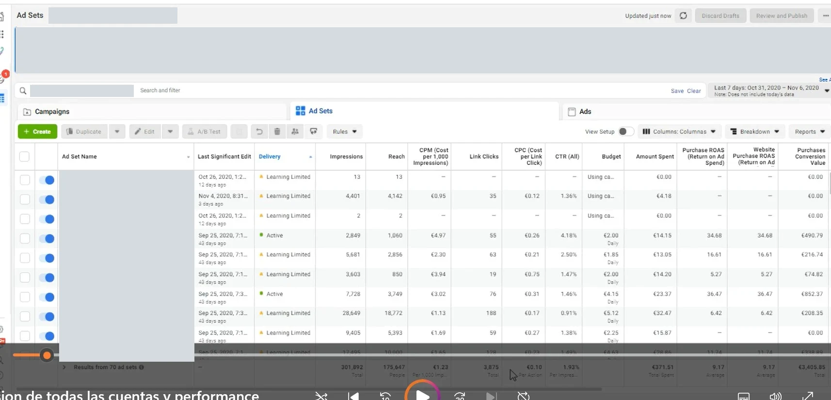Click the disabled toolbar icon after A/B Test
831x400 pixels.
(x=239, y=131)
